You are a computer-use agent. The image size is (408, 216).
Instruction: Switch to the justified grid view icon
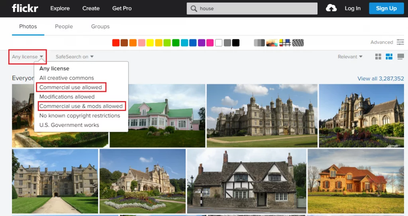click(x=389, y=57)
